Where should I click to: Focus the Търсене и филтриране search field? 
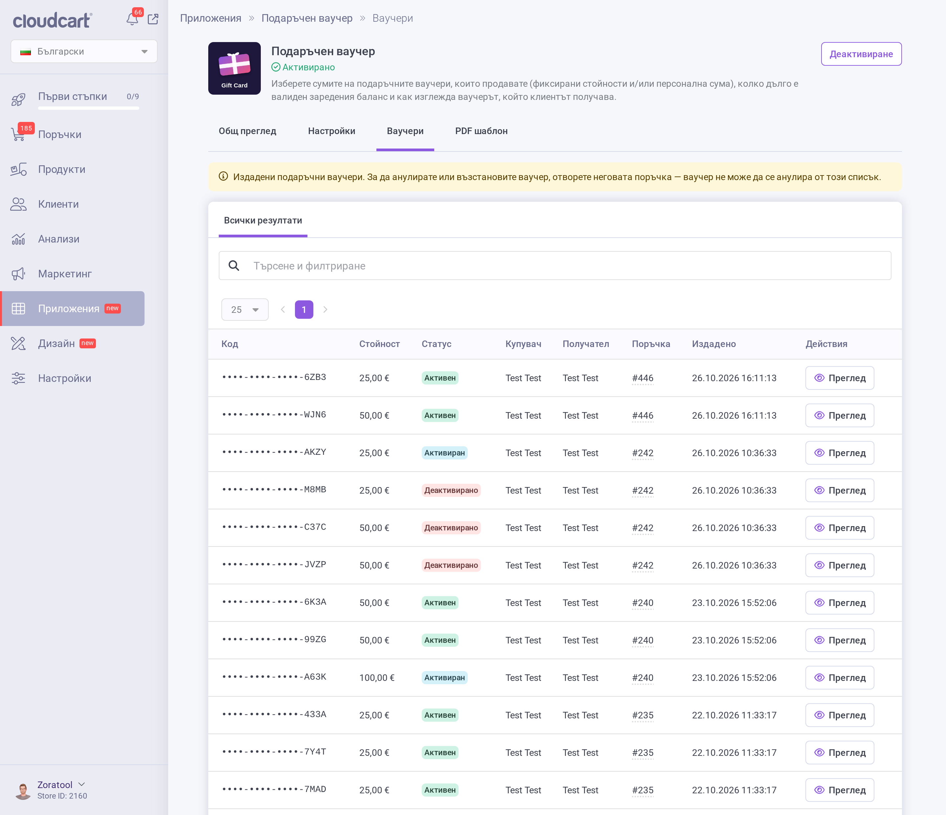(x=555, y=266)
